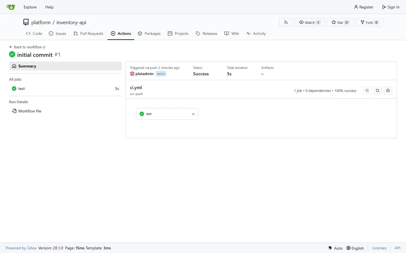
Task: Go to the Pull Requests tab
Action: 88,33
